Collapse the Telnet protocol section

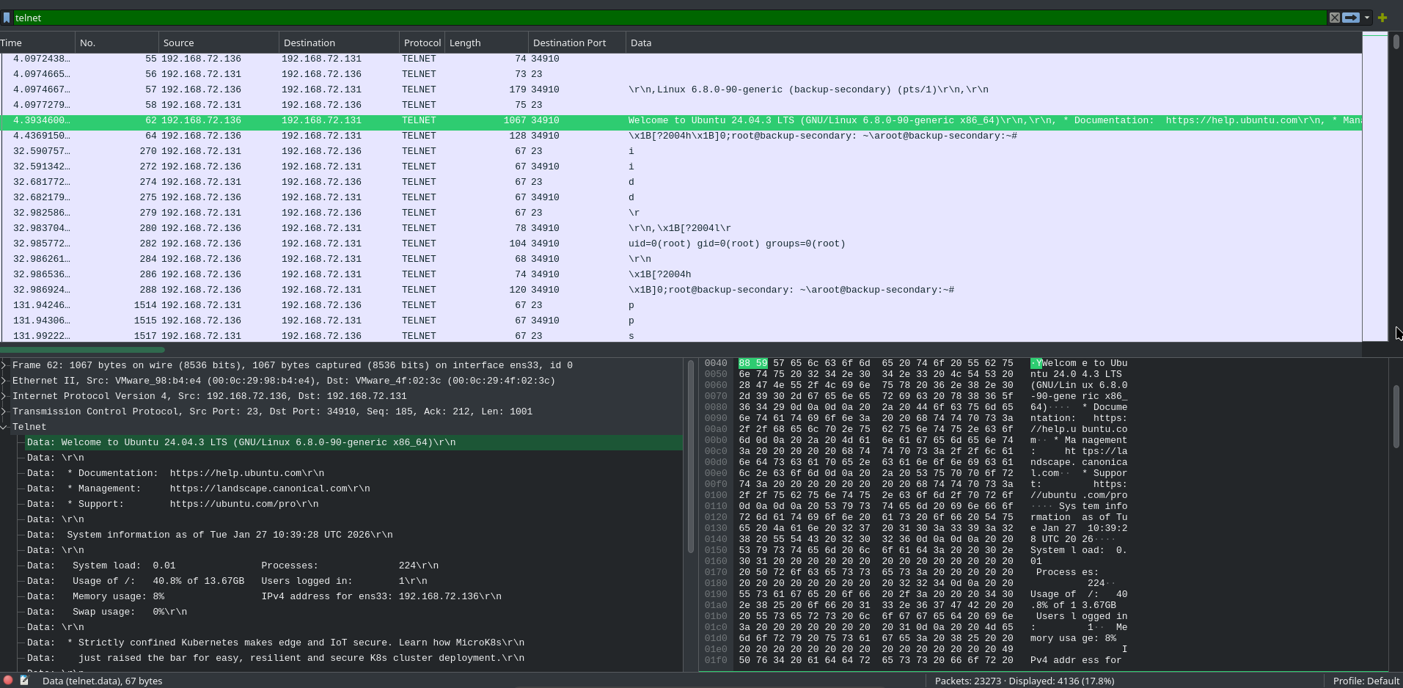point(5,426)
